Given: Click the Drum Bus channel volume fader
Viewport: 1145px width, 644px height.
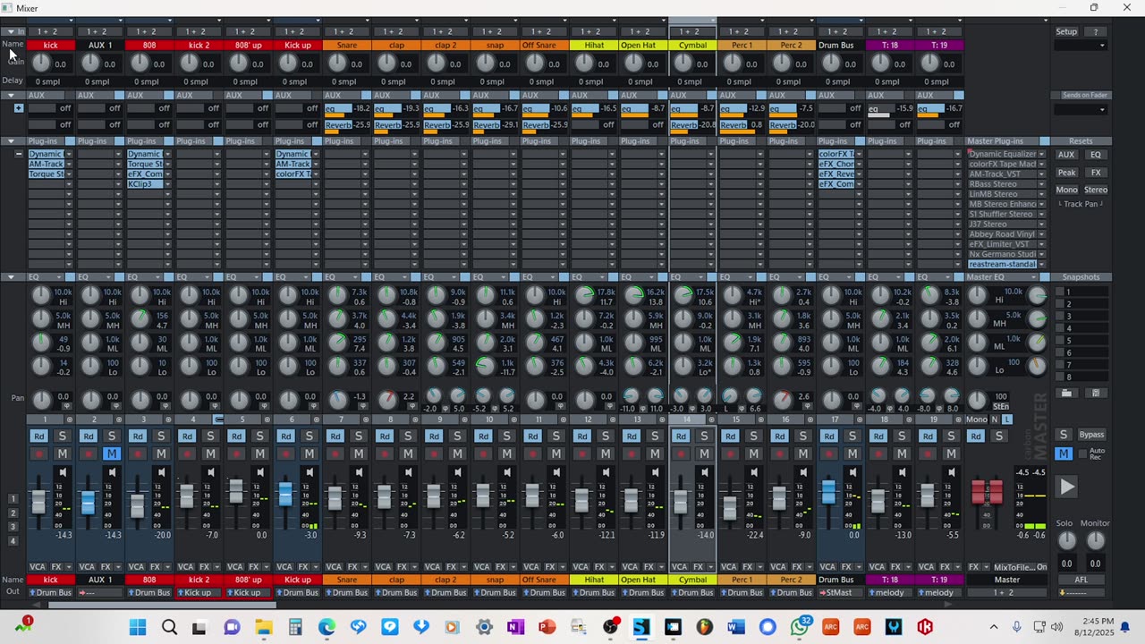Looking at the screenshot, I should pos(828,491).
